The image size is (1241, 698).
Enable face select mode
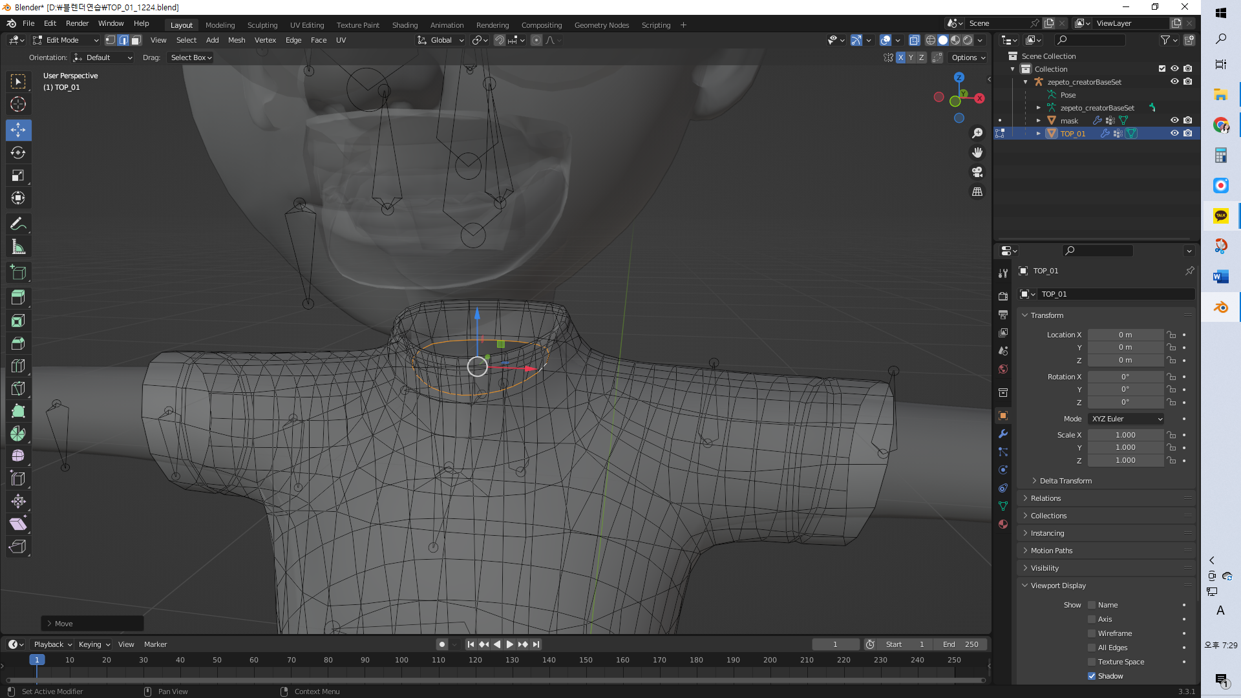click(136, 40)
